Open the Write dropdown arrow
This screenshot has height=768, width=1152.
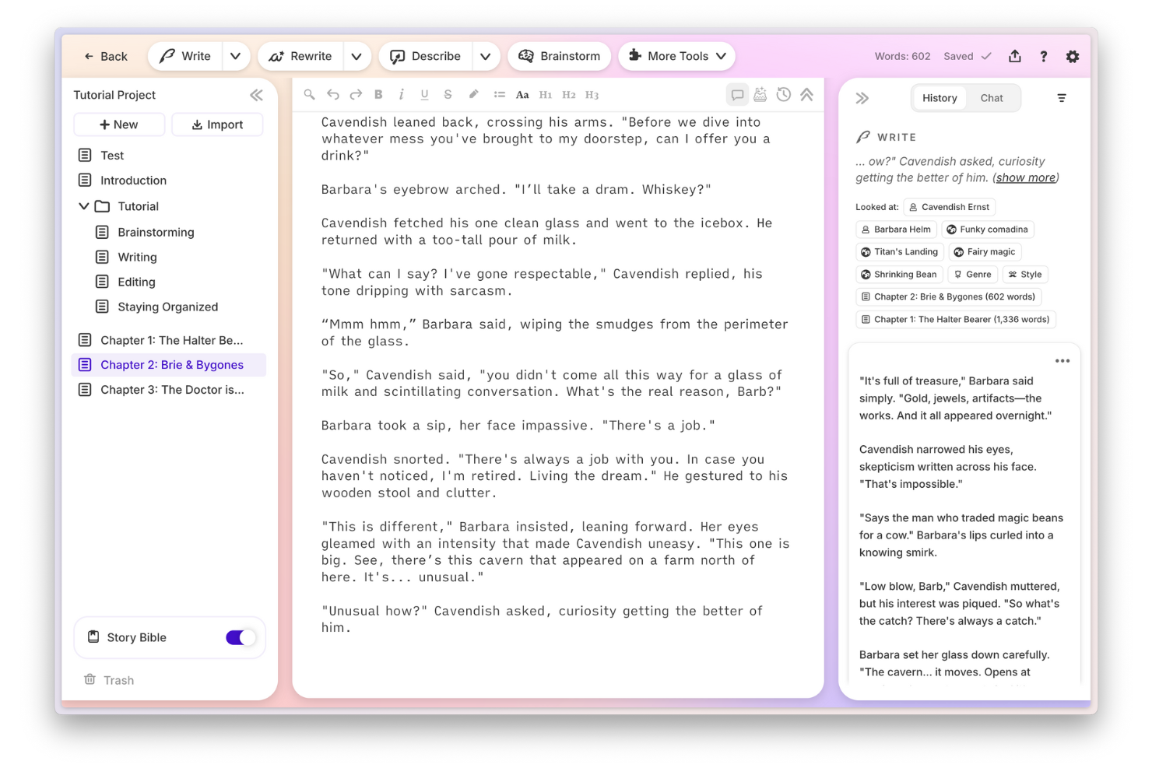coord(236,56)
